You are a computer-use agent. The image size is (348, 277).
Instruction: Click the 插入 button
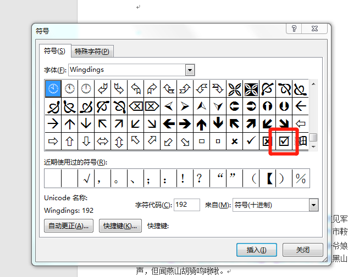click(x=256, y=250)
